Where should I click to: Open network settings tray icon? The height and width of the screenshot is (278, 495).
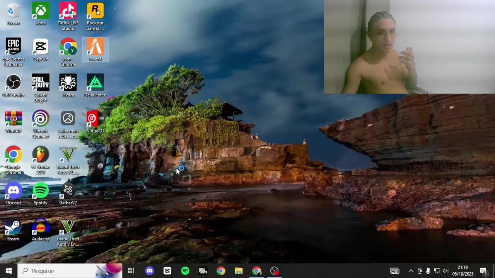tap(437, 271)
